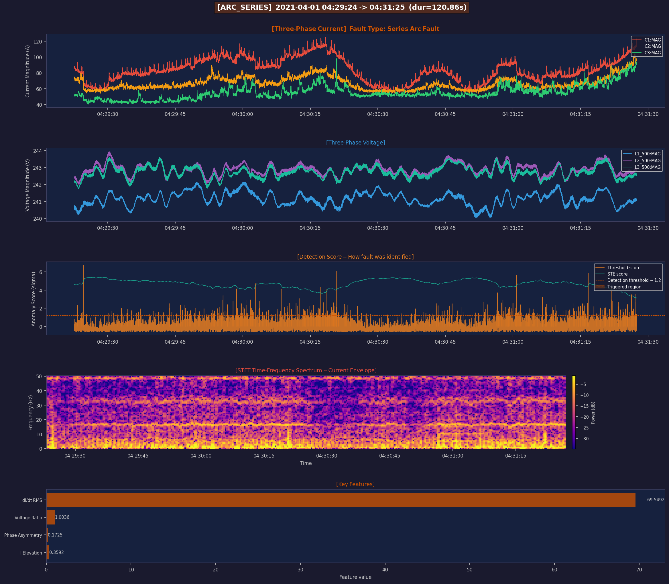Click the I Elevation axis label
The height and width of the screenshot is (584, 669).
pyautogui.click(x=31, y=553)
